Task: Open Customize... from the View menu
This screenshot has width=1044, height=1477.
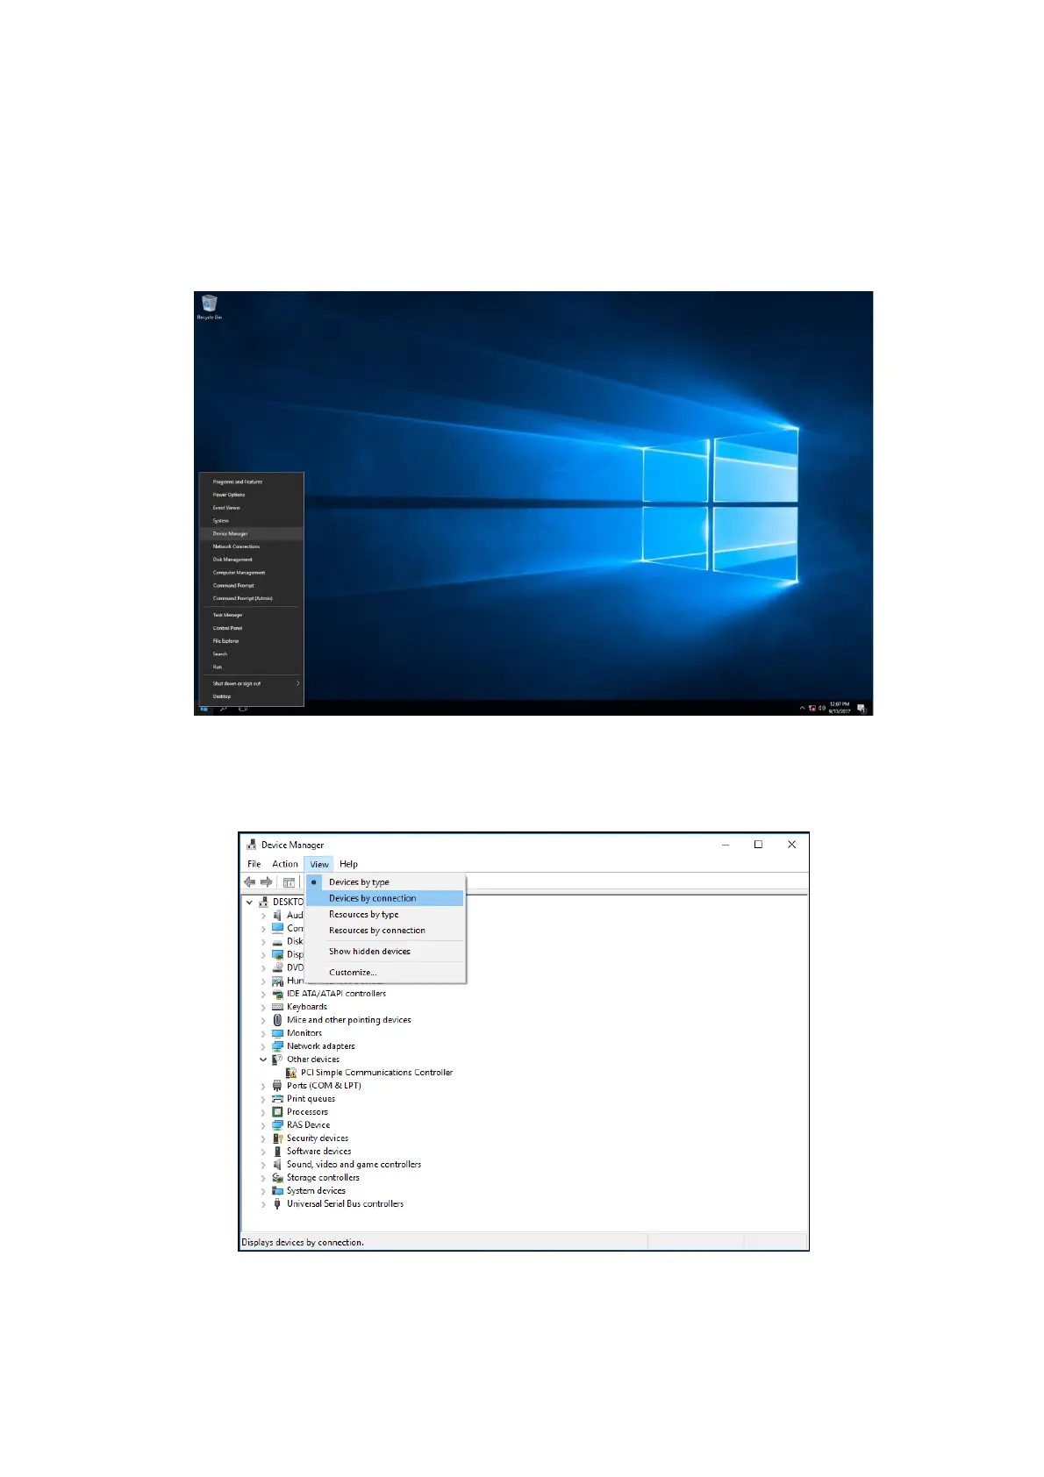Action: point(385,973)
